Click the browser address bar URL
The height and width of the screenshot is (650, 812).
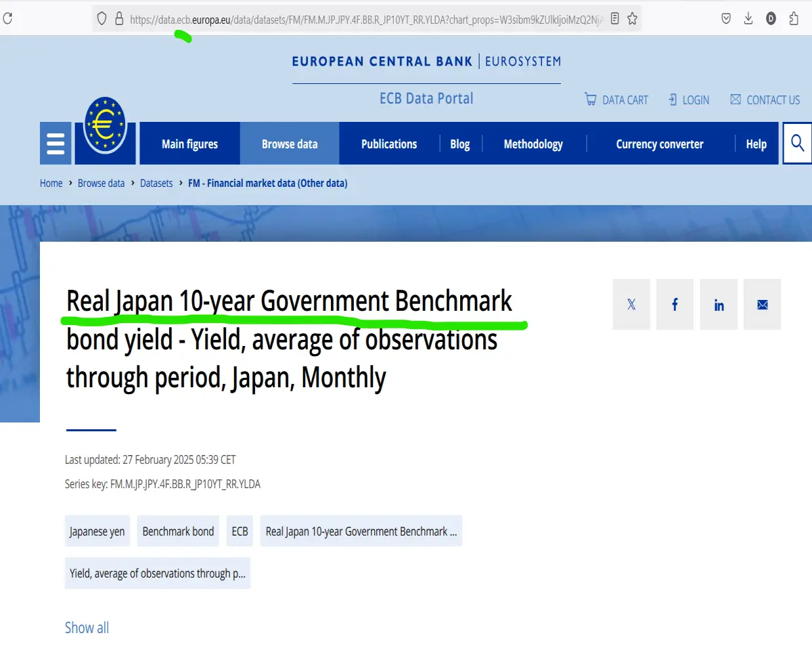(x=365, y=20)
